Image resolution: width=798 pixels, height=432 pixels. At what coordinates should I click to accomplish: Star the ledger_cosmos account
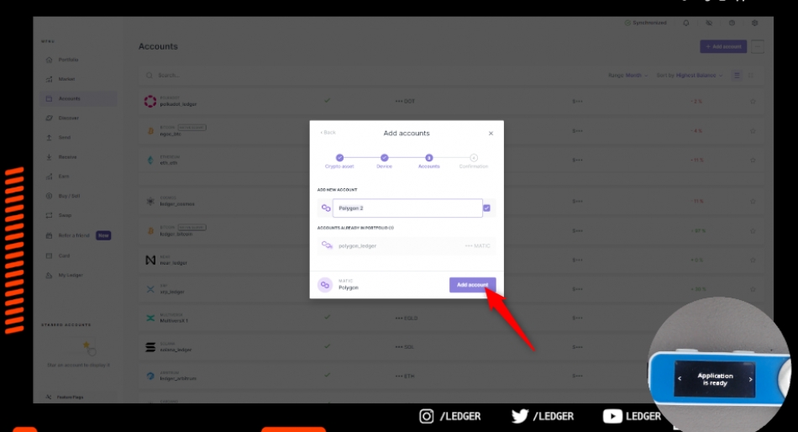coord(753,201)
